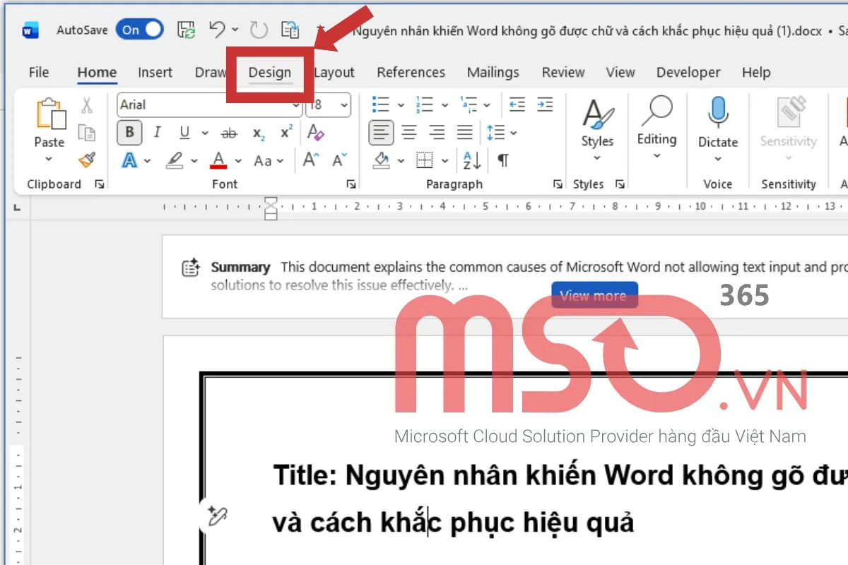
Task: Turn off the AutoSave toggle
Action: (139, 30)
